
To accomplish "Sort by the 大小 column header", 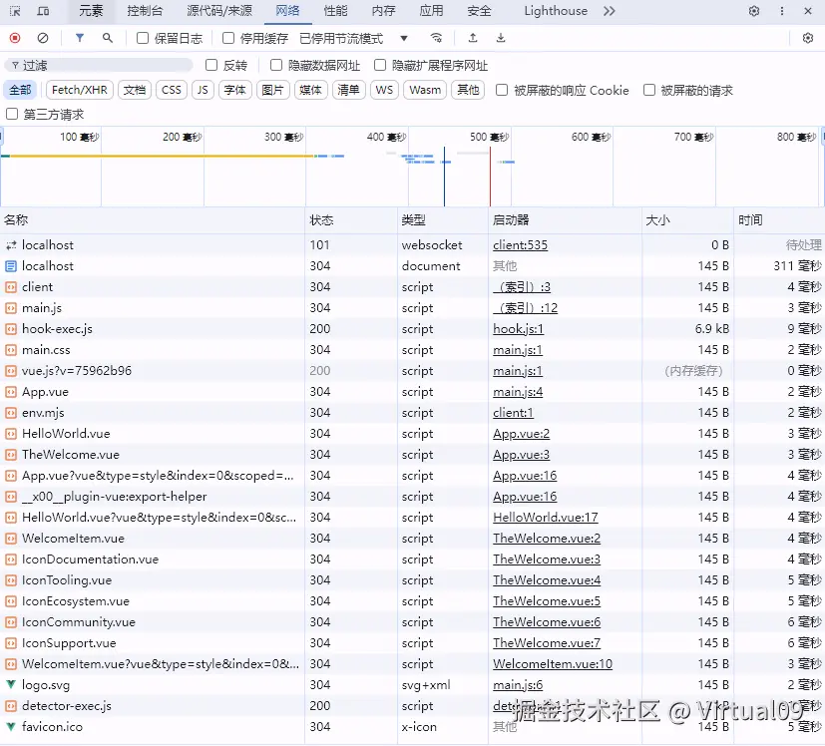I will pyautogui.click(x=687, y=220).
